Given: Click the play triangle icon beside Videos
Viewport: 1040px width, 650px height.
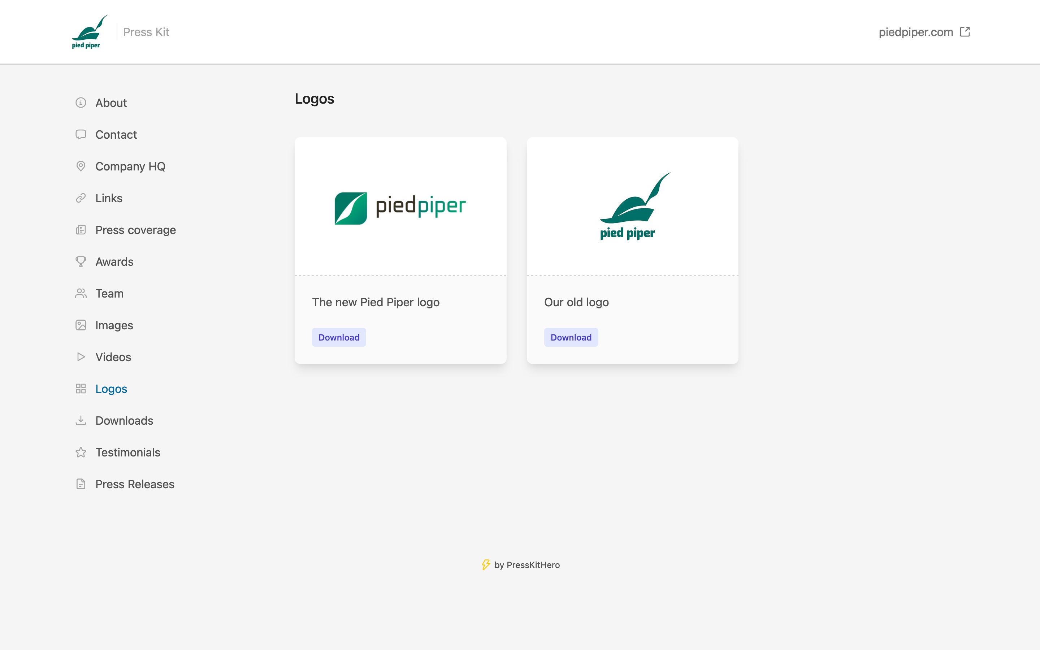Looking at the screenshot, I should click(81, 357).
